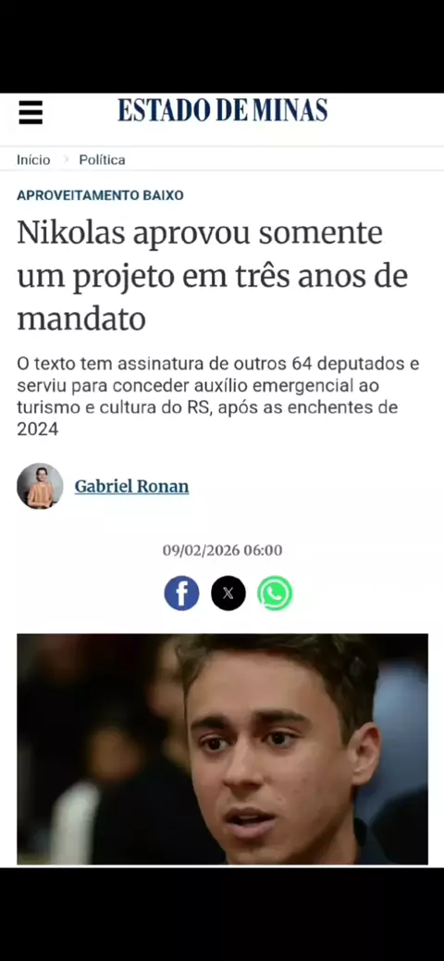Open the article's main photo
The height and width of the screenshot is (961, 444).
pyautogui.click(x=222, y=749)
